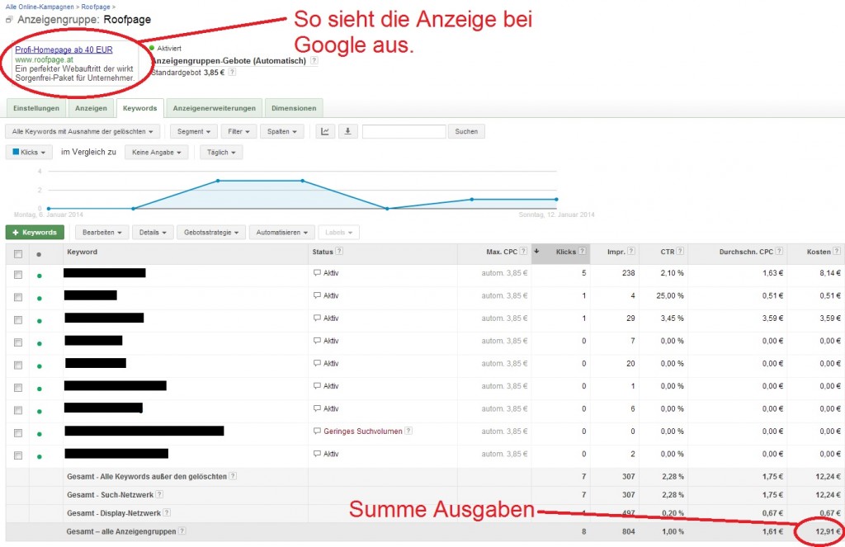
Task: Click help icon beside Standardgebot 3,85 €
Action: point(232,73)
